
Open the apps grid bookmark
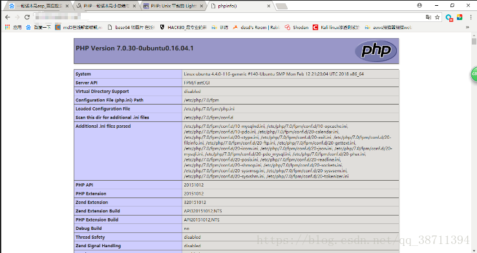click(14, 27)
